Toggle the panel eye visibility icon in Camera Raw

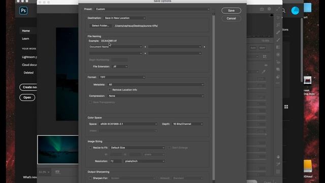pyautogui.click(x=266, y=65)
